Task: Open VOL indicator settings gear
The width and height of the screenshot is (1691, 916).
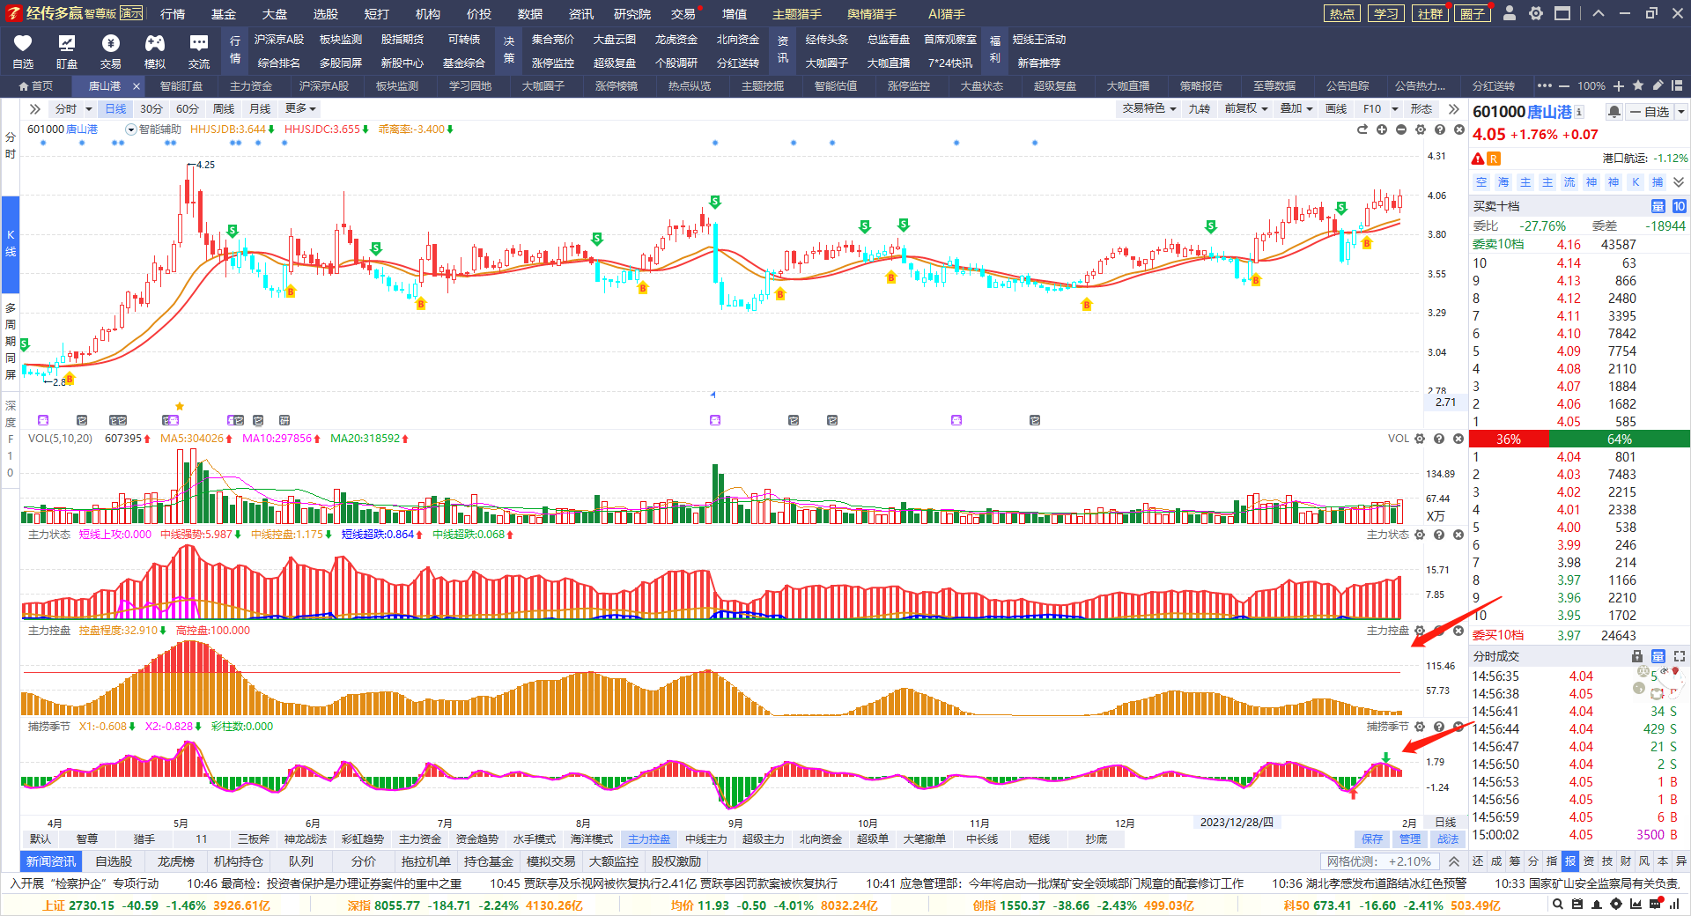Action: click(1420, 439)
